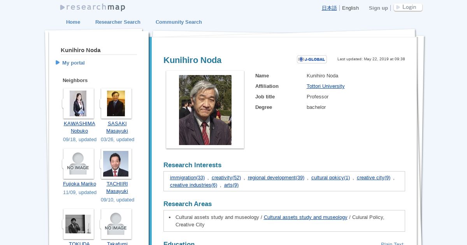Select the immigration(33) research interest
This screenshot has width=467, height=245.
187,177
